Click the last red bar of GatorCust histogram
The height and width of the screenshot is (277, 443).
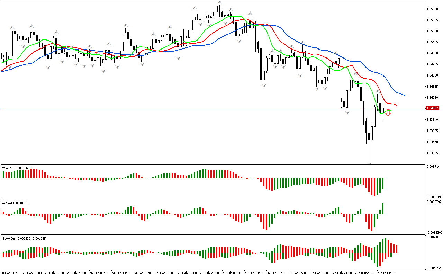(397, 249)
